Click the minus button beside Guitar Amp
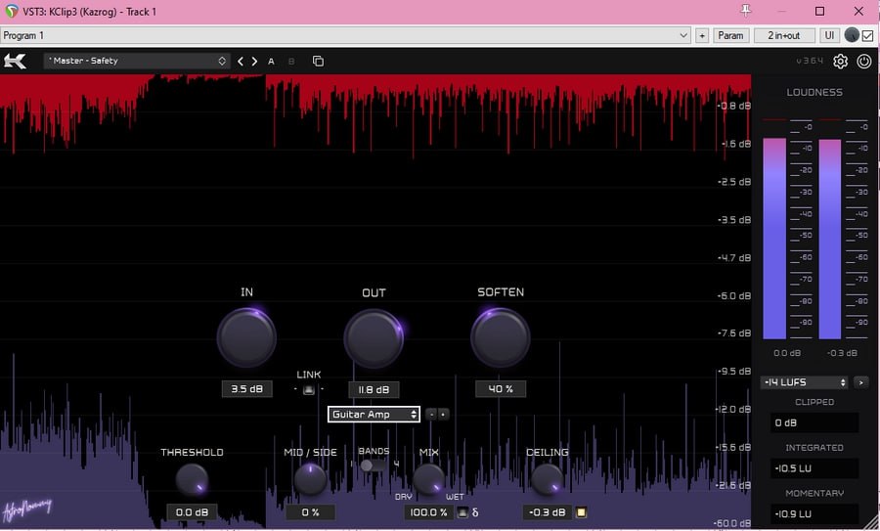The height and width of the screenshot is (531, 880). [431, 415]
